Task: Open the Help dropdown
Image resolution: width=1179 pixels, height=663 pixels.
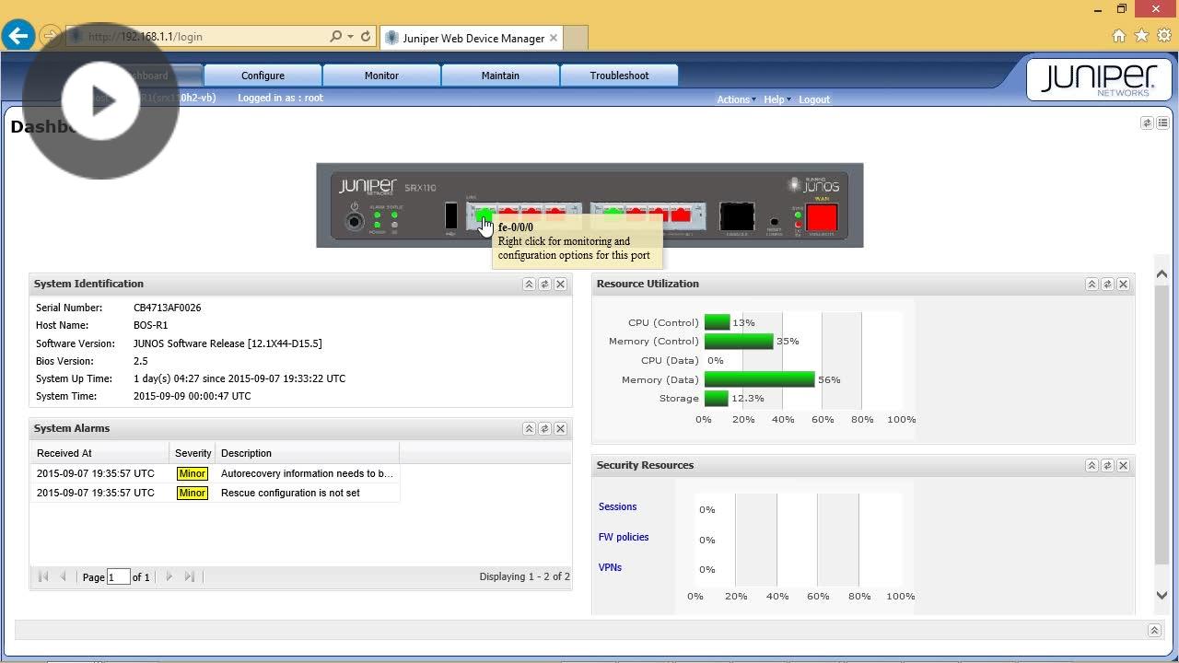Action: click(x=774, y=99)
